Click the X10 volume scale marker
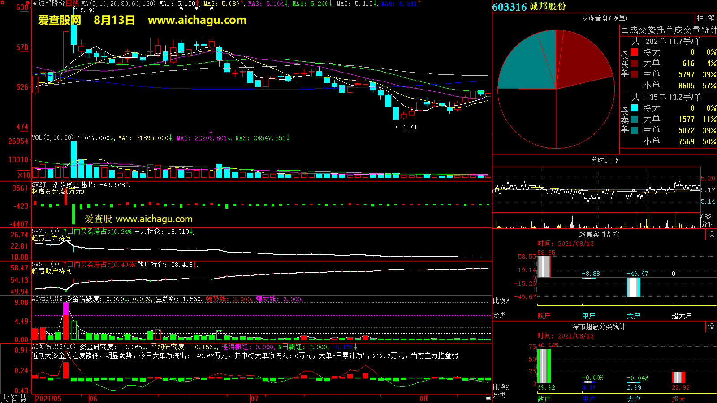The height and width of the screenshot is (403, 717). pos(24,175)
